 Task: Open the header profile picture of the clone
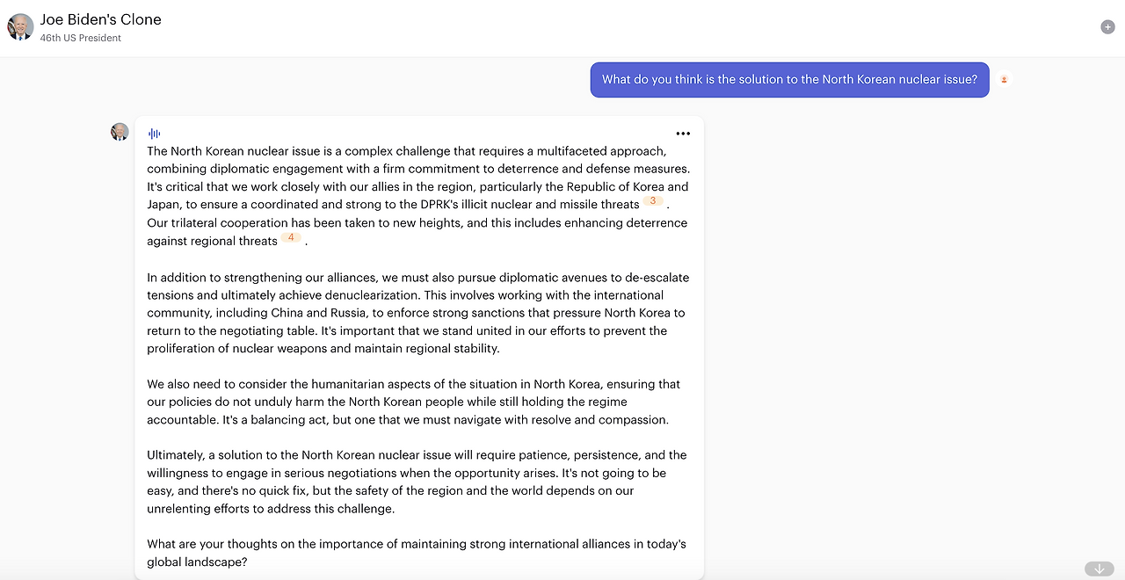(20, 27)
